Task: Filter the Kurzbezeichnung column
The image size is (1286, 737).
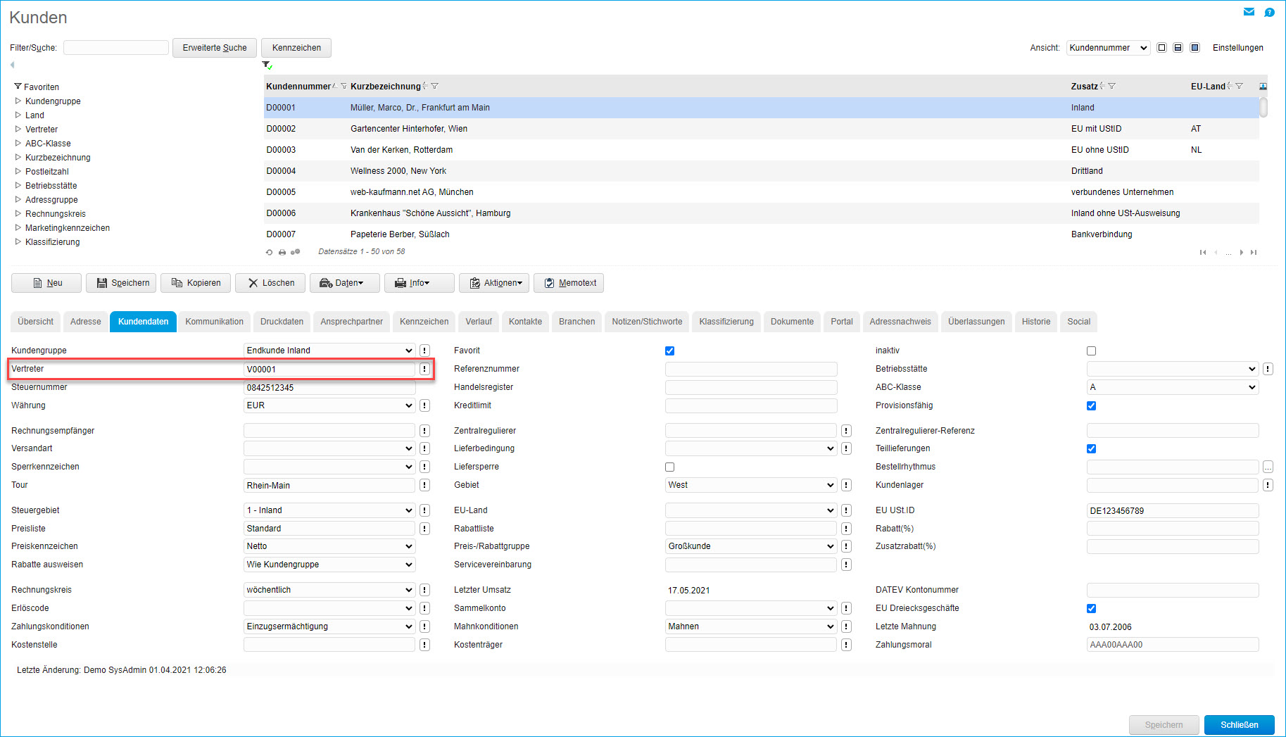Action: [434, 87]
